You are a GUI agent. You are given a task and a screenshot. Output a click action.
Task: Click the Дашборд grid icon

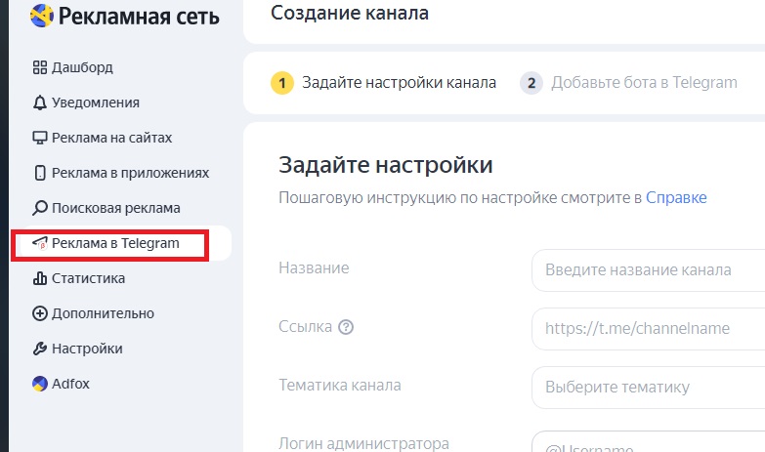pyautogui.click(x=40, y=67)
